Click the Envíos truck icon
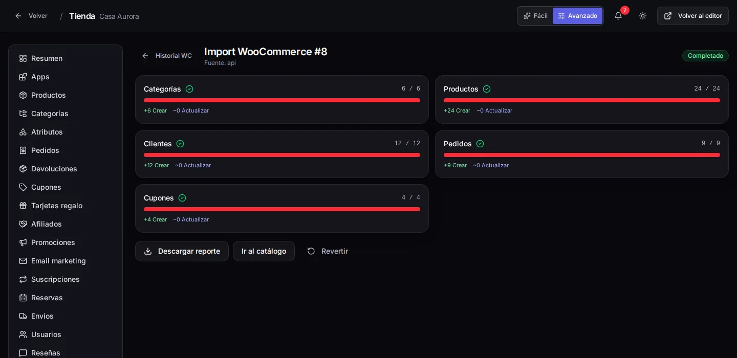737x358 pixels. point(23,316)
